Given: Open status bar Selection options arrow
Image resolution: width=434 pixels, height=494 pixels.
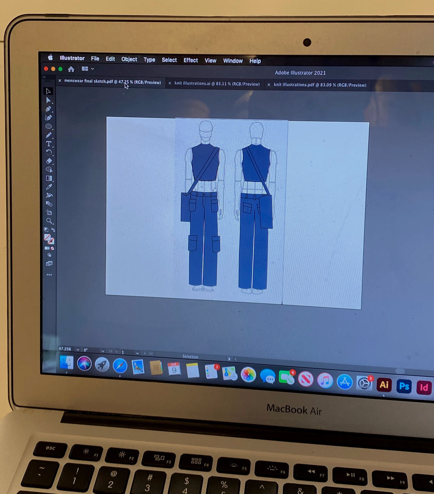Looking at the screenshot, I should tap(229, 359).
